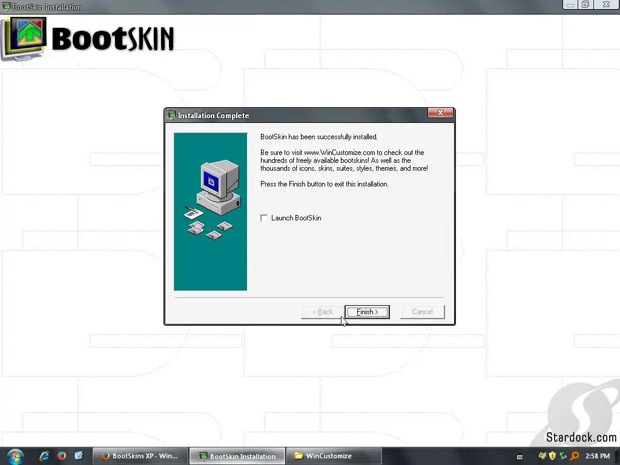
Task: Click the Finish button
Action: pos(367,312)
